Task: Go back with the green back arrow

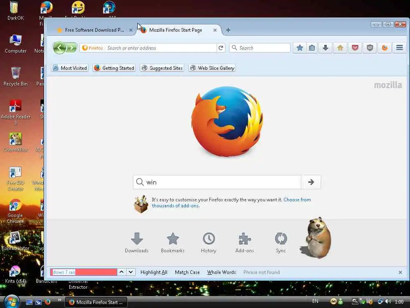Action: 59,48
